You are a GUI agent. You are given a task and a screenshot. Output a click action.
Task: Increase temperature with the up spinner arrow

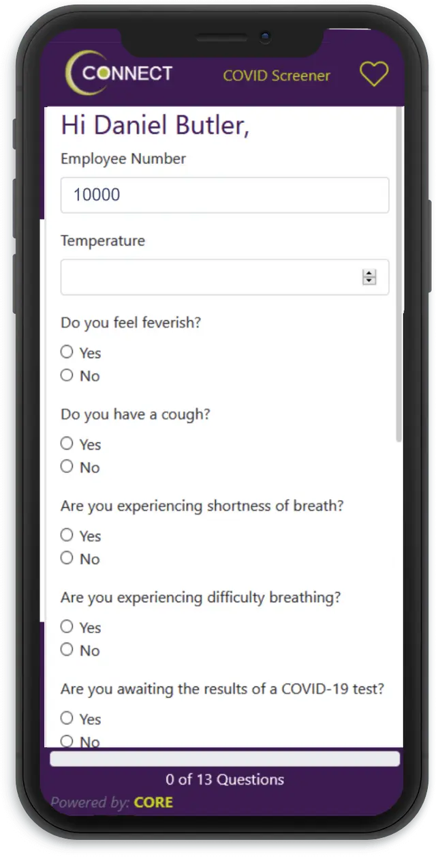[369, 274]
